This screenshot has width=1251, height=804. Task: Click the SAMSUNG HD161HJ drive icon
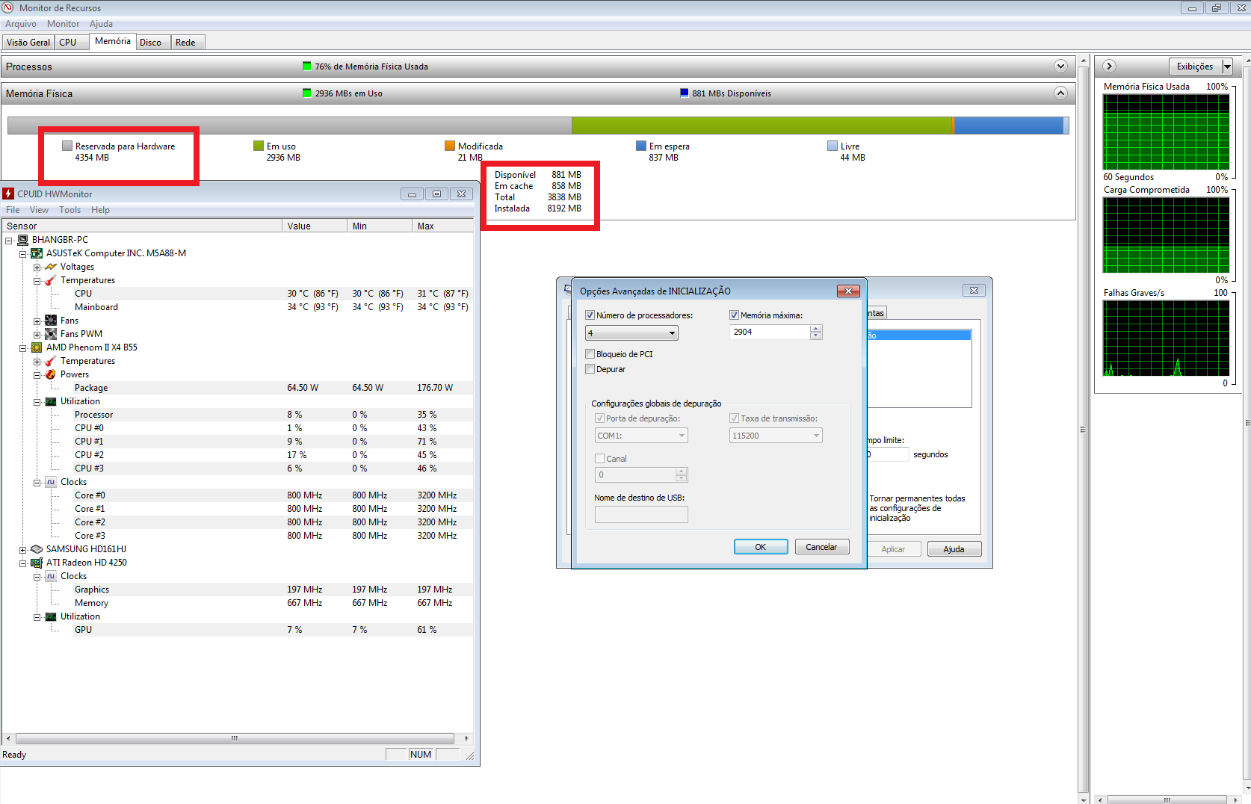point(37,549)
